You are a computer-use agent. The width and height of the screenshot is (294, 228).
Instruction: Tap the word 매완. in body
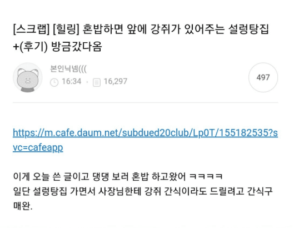pos(23,206)
